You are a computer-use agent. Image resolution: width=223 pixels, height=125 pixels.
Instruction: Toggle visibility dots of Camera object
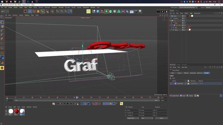[x=184, y=18]
